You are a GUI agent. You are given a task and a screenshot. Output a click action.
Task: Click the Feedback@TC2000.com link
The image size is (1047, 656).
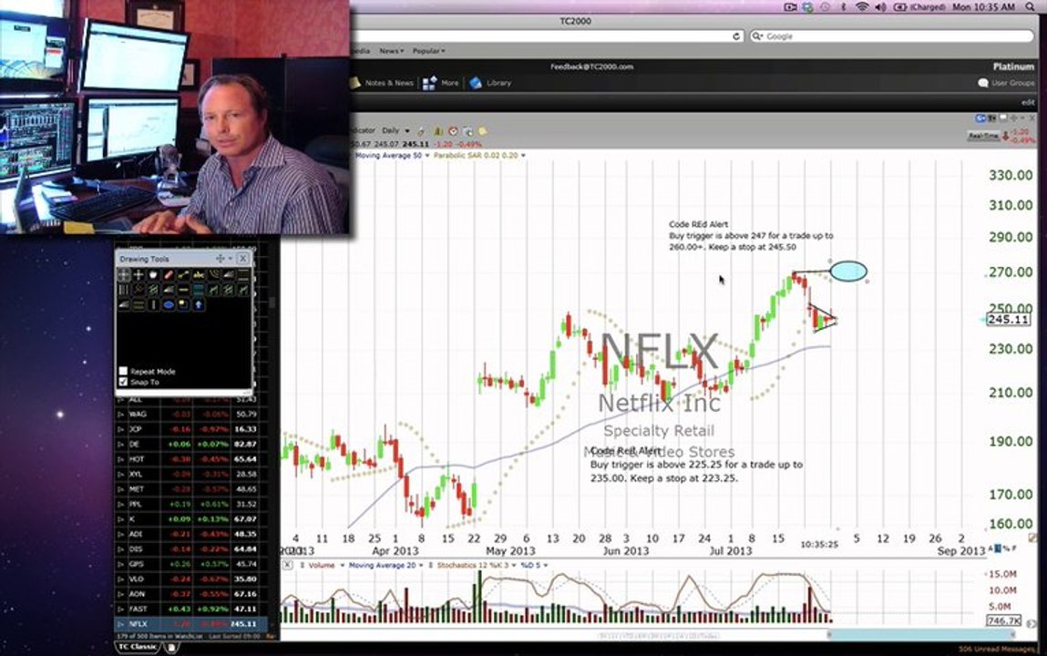591,67
